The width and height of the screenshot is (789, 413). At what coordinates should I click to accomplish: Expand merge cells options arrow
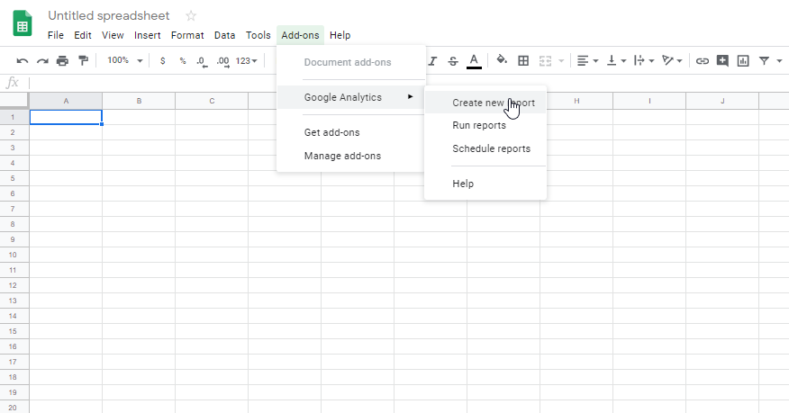561,61
